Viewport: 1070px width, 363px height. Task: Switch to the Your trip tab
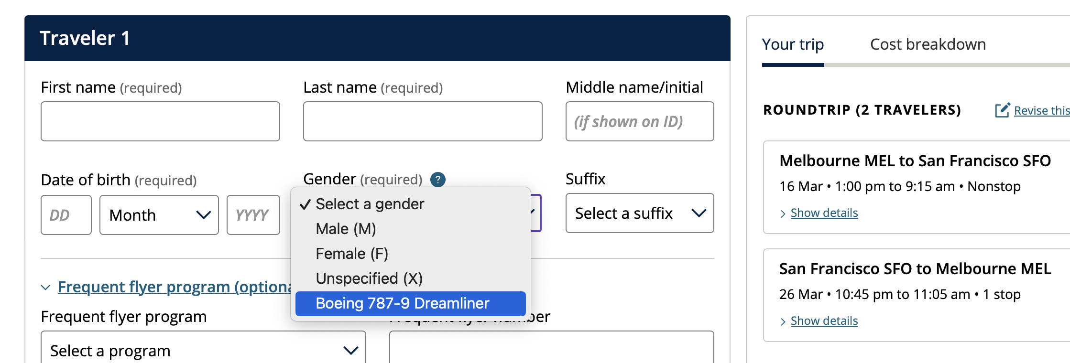point(793,44)
